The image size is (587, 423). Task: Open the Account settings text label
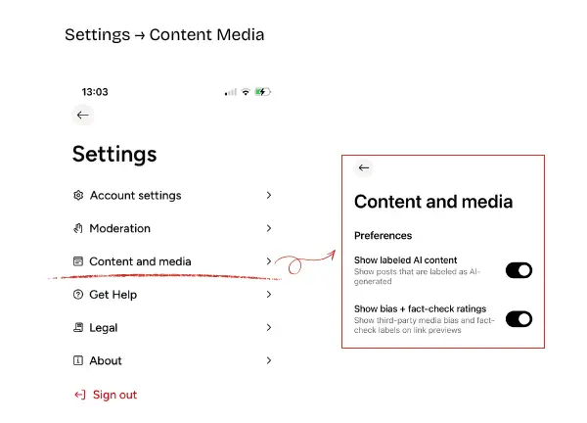[135, 196]
